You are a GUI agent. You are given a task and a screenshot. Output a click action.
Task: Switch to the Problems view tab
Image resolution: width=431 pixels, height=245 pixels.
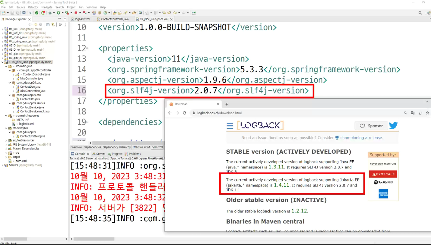tap(133, 154)
